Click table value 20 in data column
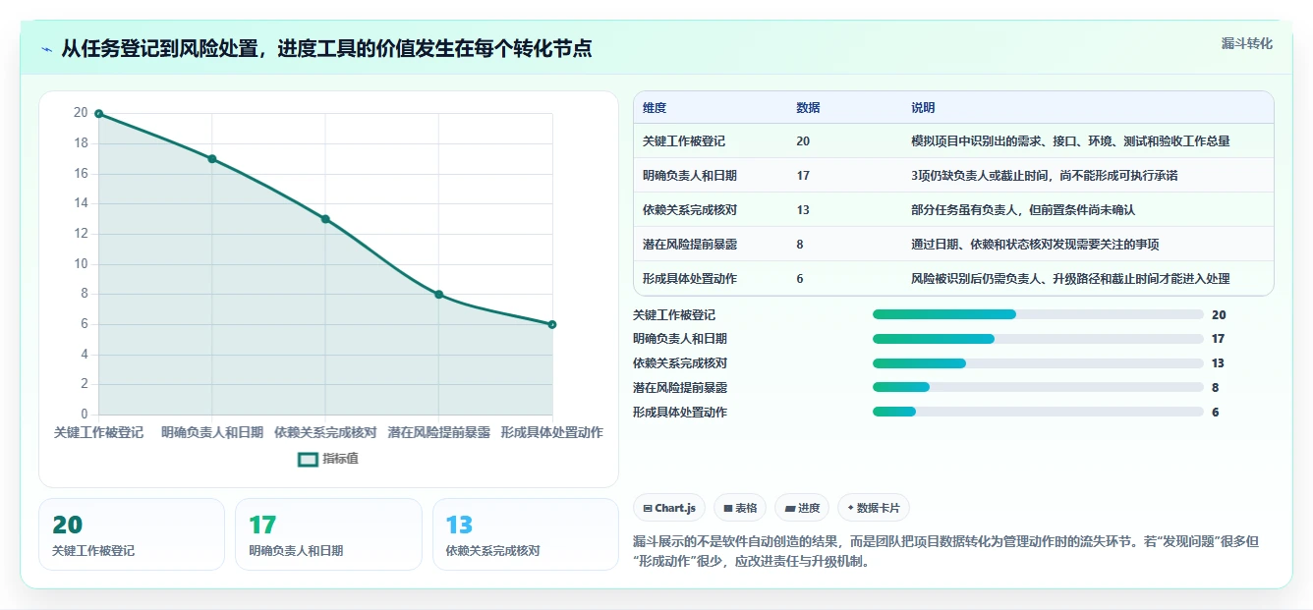1313x610 pixels. pos(803,141)
